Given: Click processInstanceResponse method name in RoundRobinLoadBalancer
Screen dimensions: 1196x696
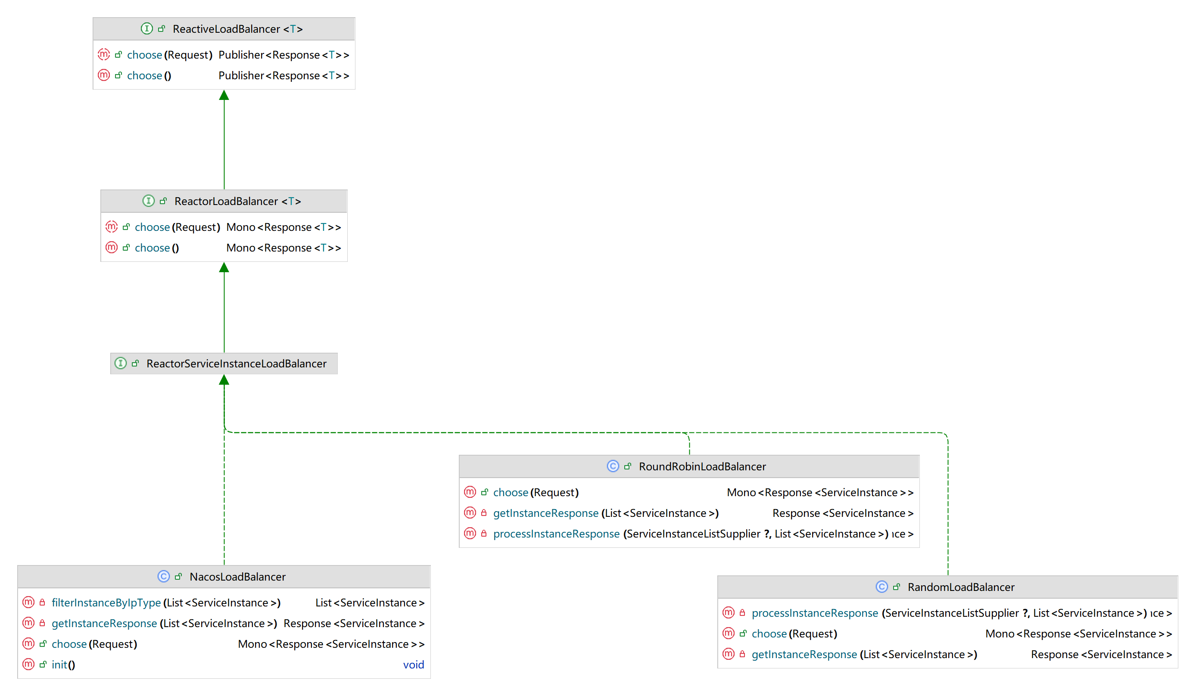Looking at the screenshot, I should (556, 534).
